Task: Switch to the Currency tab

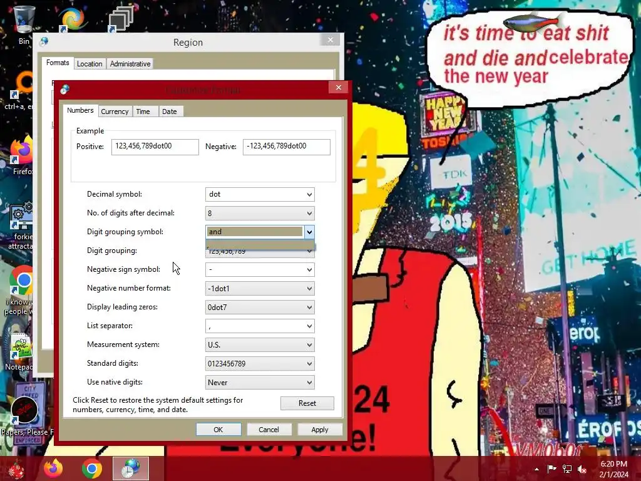Action: [115, 111]
